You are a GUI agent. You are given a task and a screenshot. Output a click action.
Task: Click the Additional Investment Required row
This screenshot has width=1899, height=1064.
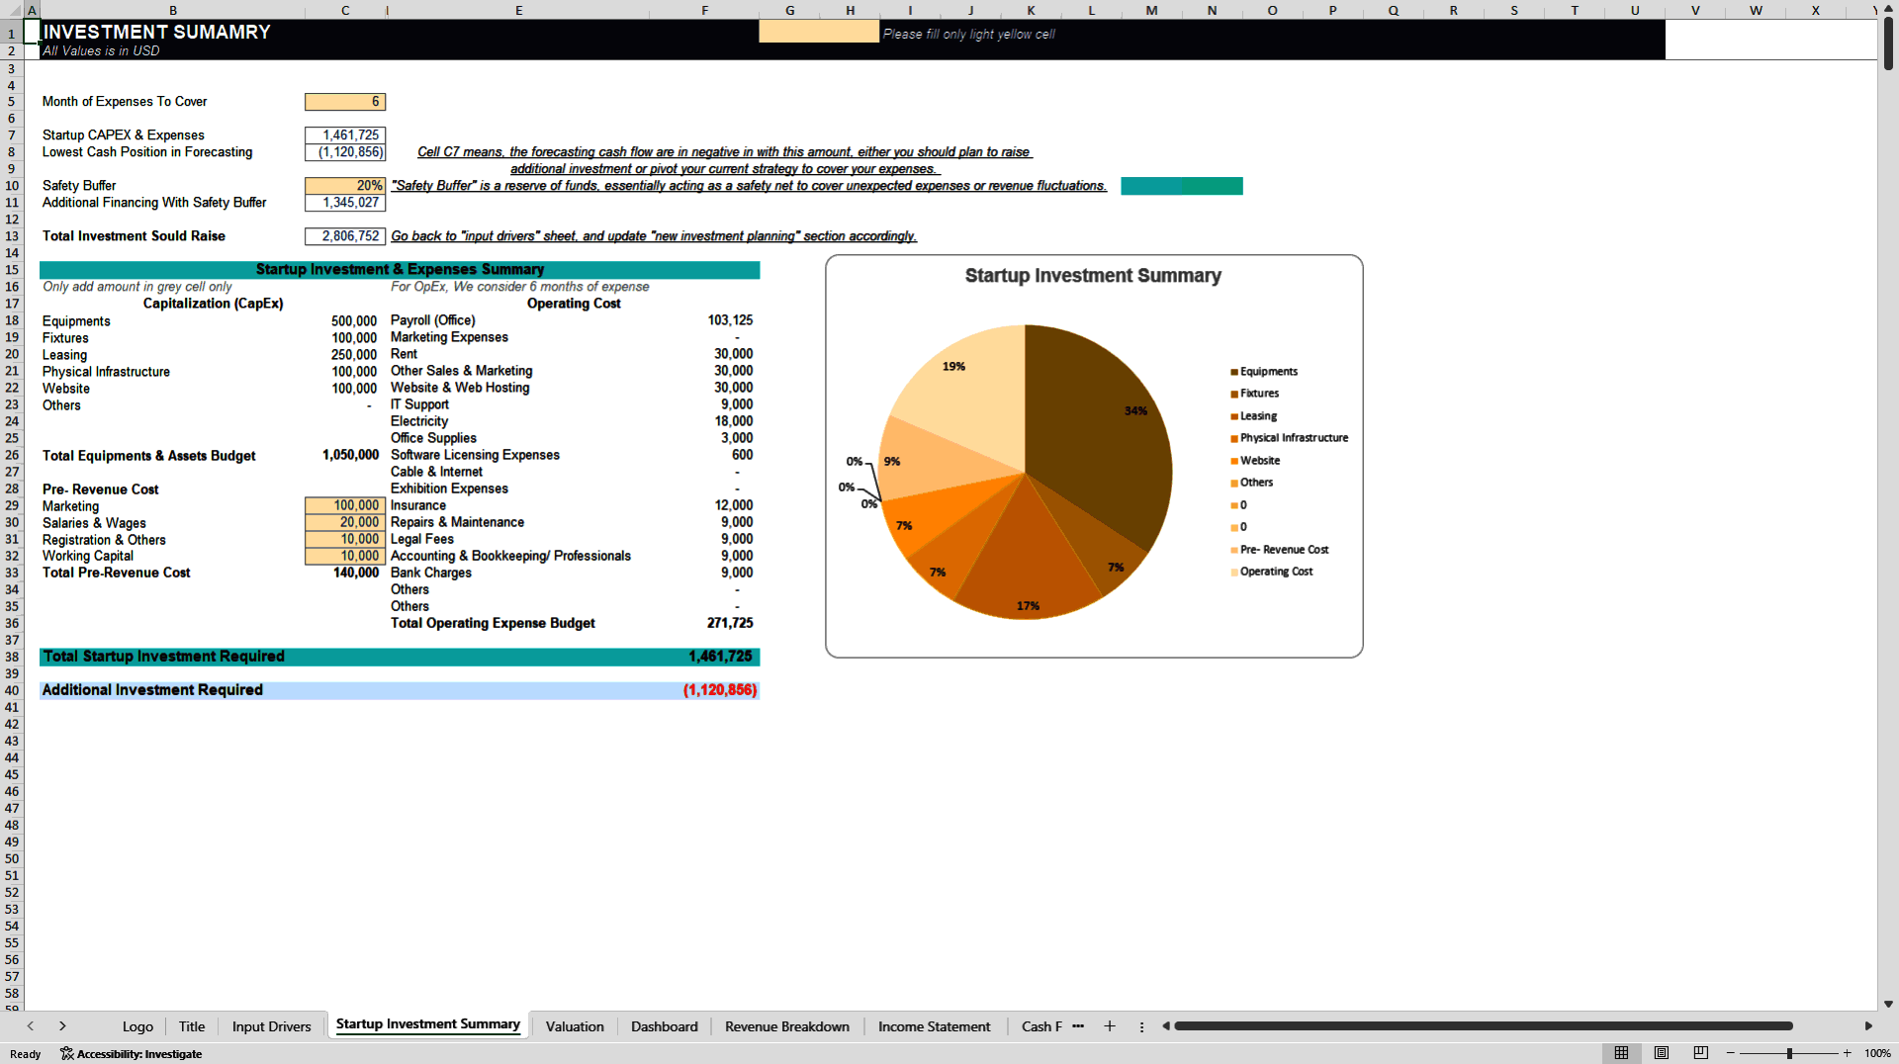point(400,690)
